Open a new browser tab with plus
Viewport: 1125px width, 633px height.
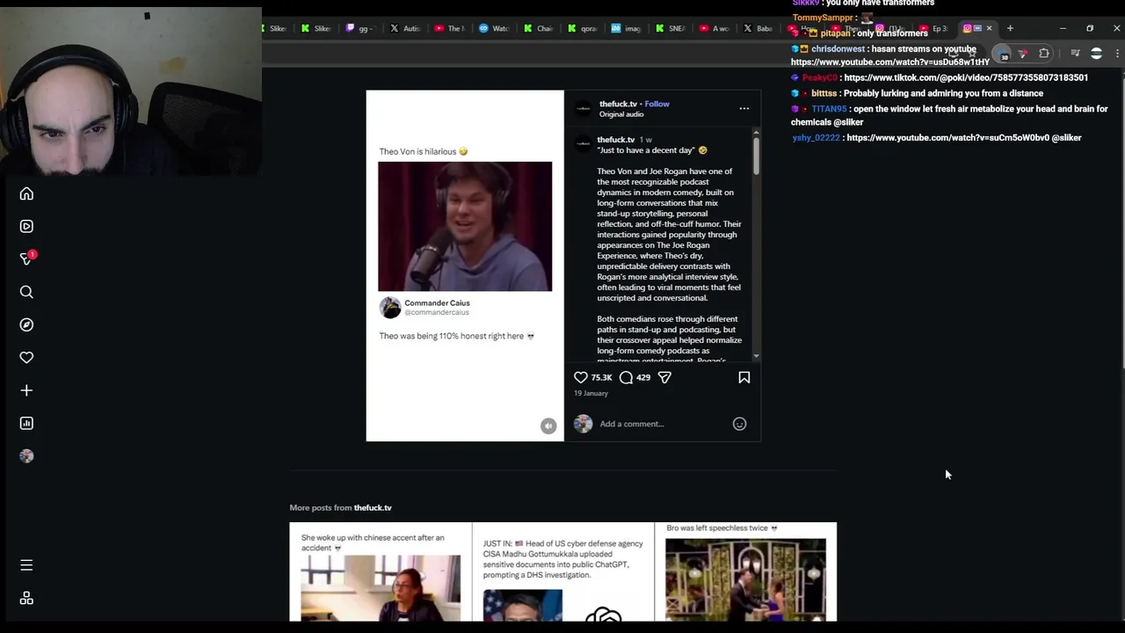pos(1010,28)
